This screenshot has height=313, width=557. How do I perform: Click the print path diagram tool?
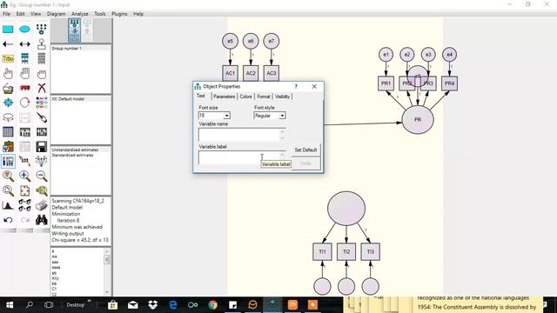click(41, 205)
